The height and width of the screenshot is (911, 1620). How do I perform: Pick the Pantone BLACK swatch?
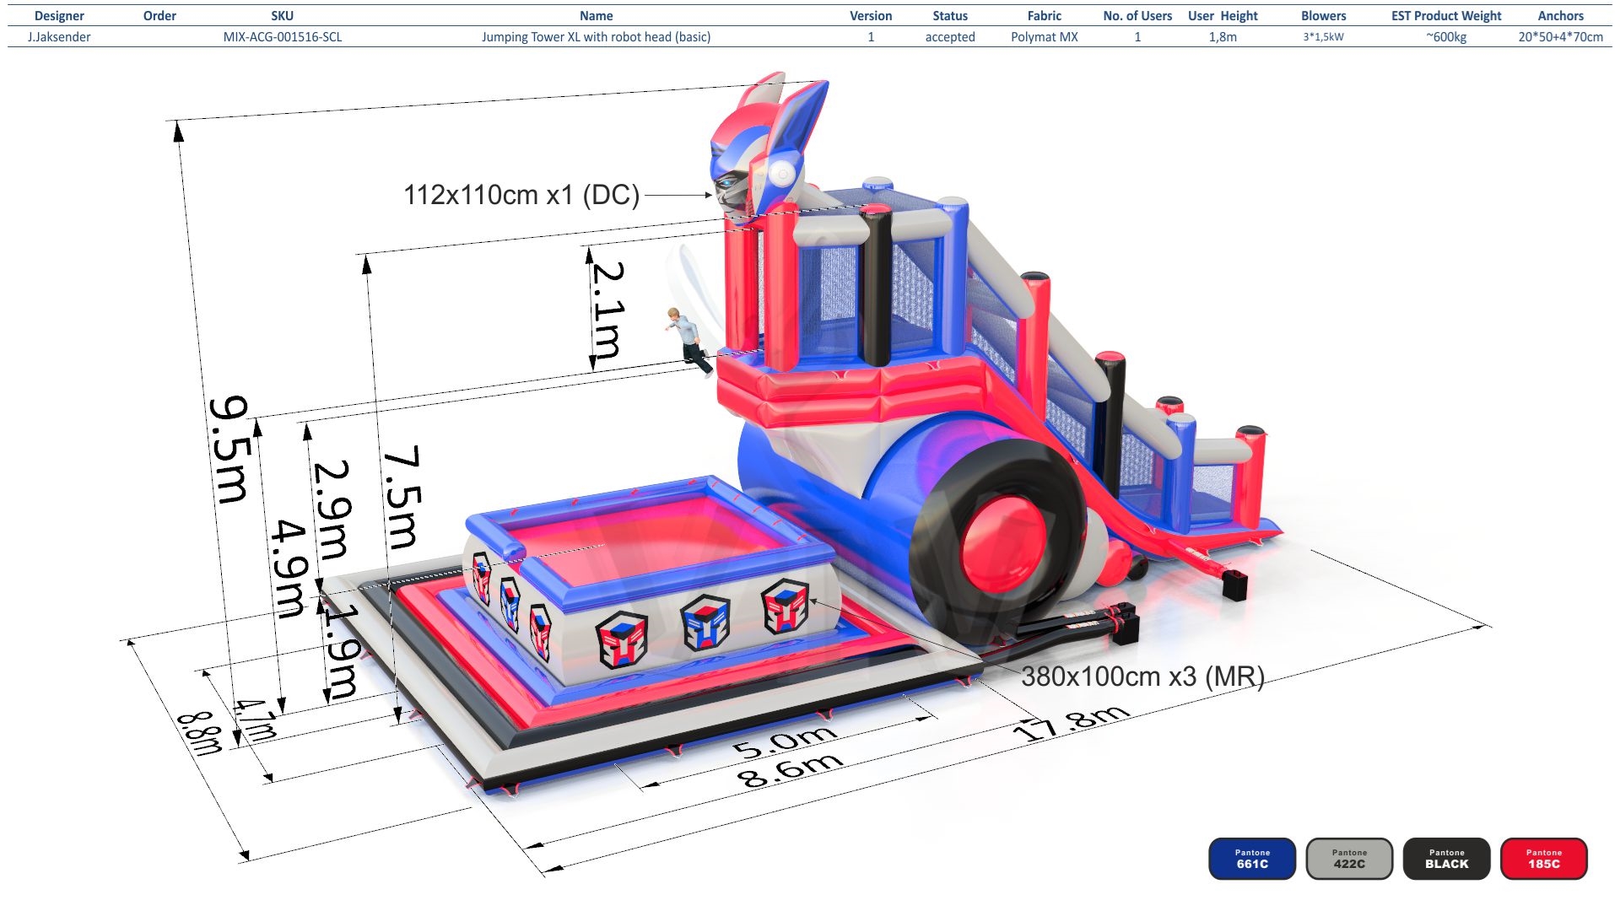1447,859
